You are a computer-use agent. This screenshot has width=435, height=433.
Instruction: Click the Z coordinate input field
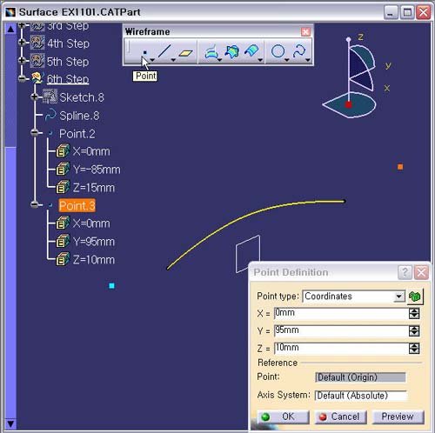click(x=341, y=348)
